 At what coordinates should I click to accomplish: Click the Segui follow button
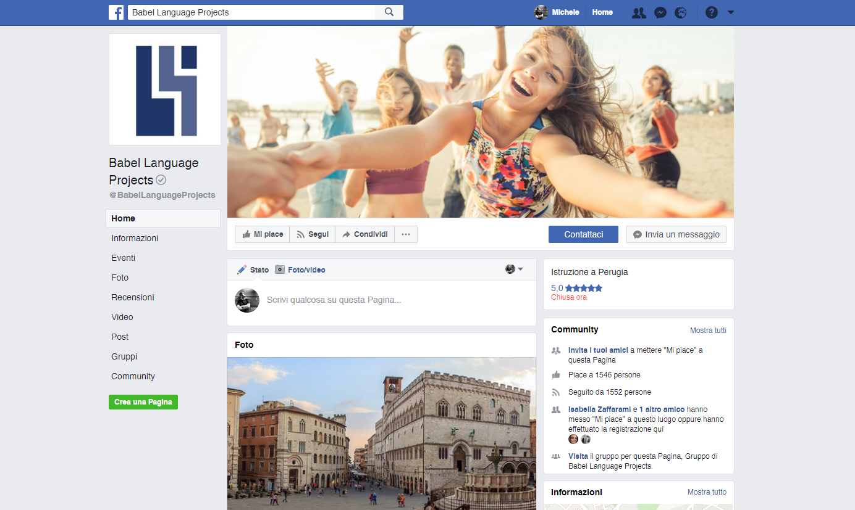click(x=313, y=234)
